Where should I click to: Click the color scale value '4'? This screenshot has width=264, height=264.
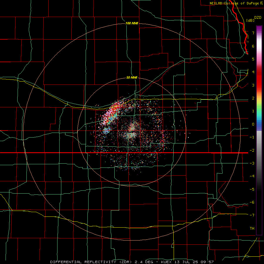[253, 72]
